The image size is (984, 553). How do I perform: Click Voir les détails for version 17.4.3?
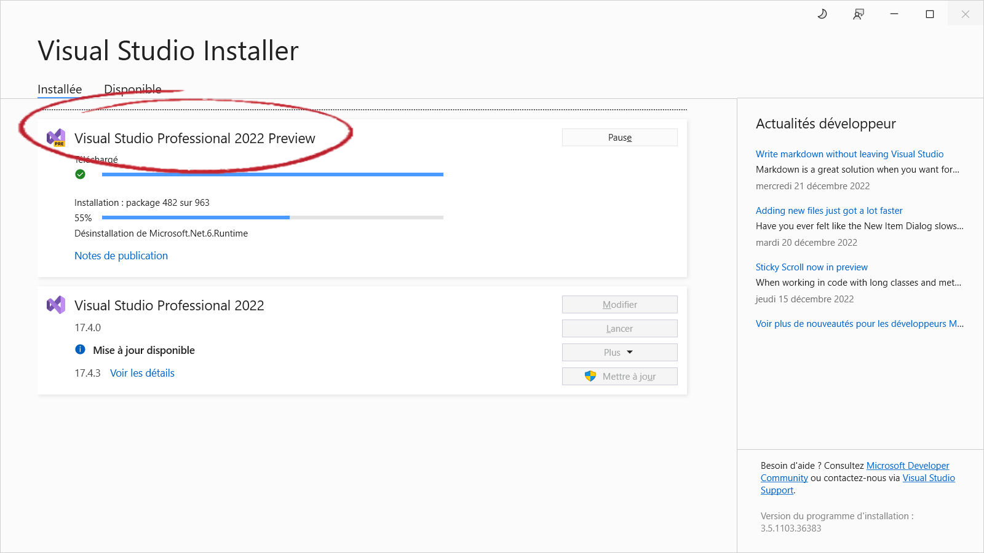coord(142,373)
